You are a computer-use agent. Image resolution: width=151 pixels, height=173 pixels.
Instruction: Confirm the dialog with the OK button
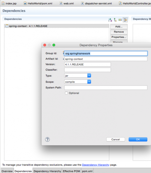tap(138, 139)
